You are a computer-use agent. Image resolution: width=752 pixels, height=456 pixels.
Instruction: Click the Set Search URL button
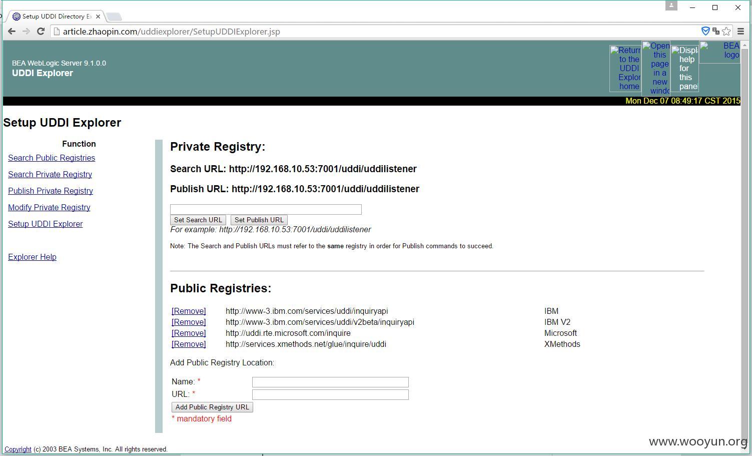pos(198,220)
